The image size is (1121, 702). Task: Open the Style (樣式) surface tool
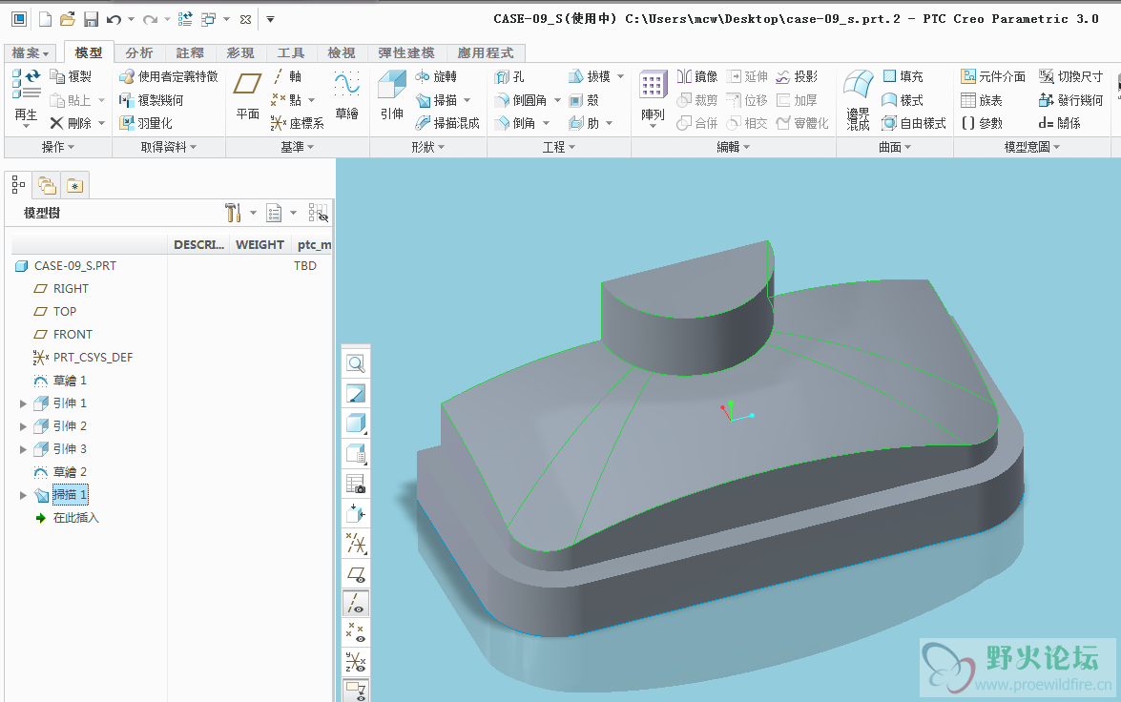pos(903,100)
